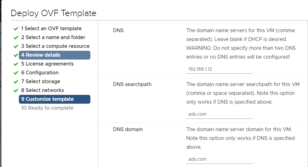The image size is (308, 167).
Task: Select the 9 Customize template step
Action: pos(54,99)
